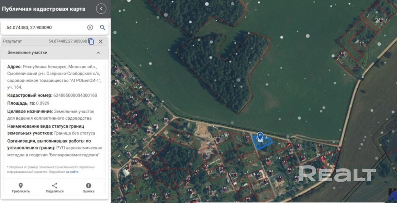This screenshot has width=397, height=203.
Task: Click the magnifier search icon
Action: (102, 27)
